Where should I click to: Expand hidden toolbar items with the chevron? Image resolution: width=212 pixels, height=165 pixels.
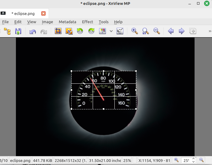[x=210, y=31]
